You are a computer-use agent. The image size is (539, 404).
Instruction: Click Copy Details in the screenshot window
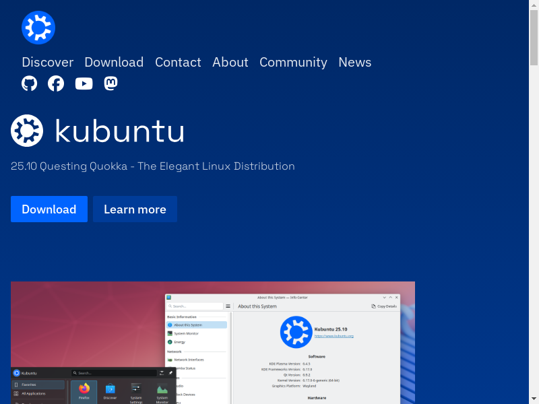tap(384, 306)
